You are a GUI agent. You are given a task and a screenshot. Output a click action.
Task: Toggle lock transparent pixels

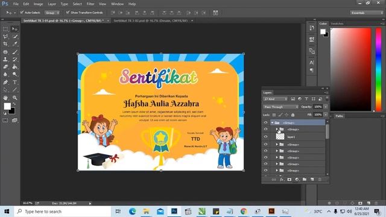click(x=274, y=115)
